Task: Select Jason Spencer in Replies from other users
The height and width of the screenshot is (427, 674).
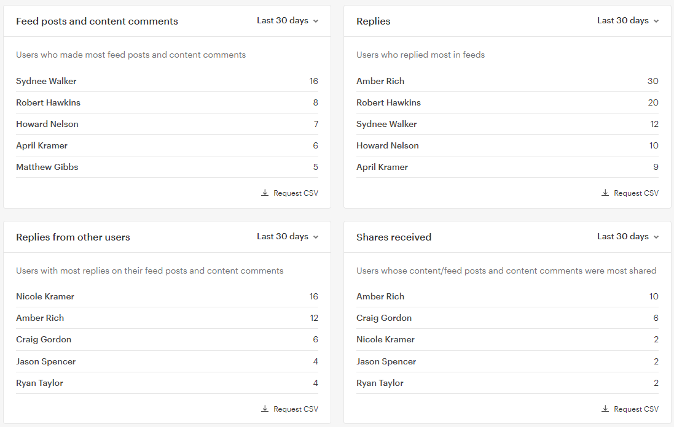Action: pos(46,362)
